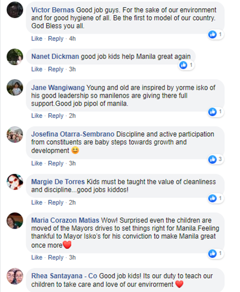Open reactions on Jane Wangiwang's comment
Image resolution: width=240 pixels, height=292 pixels.
tap(212, 112)
